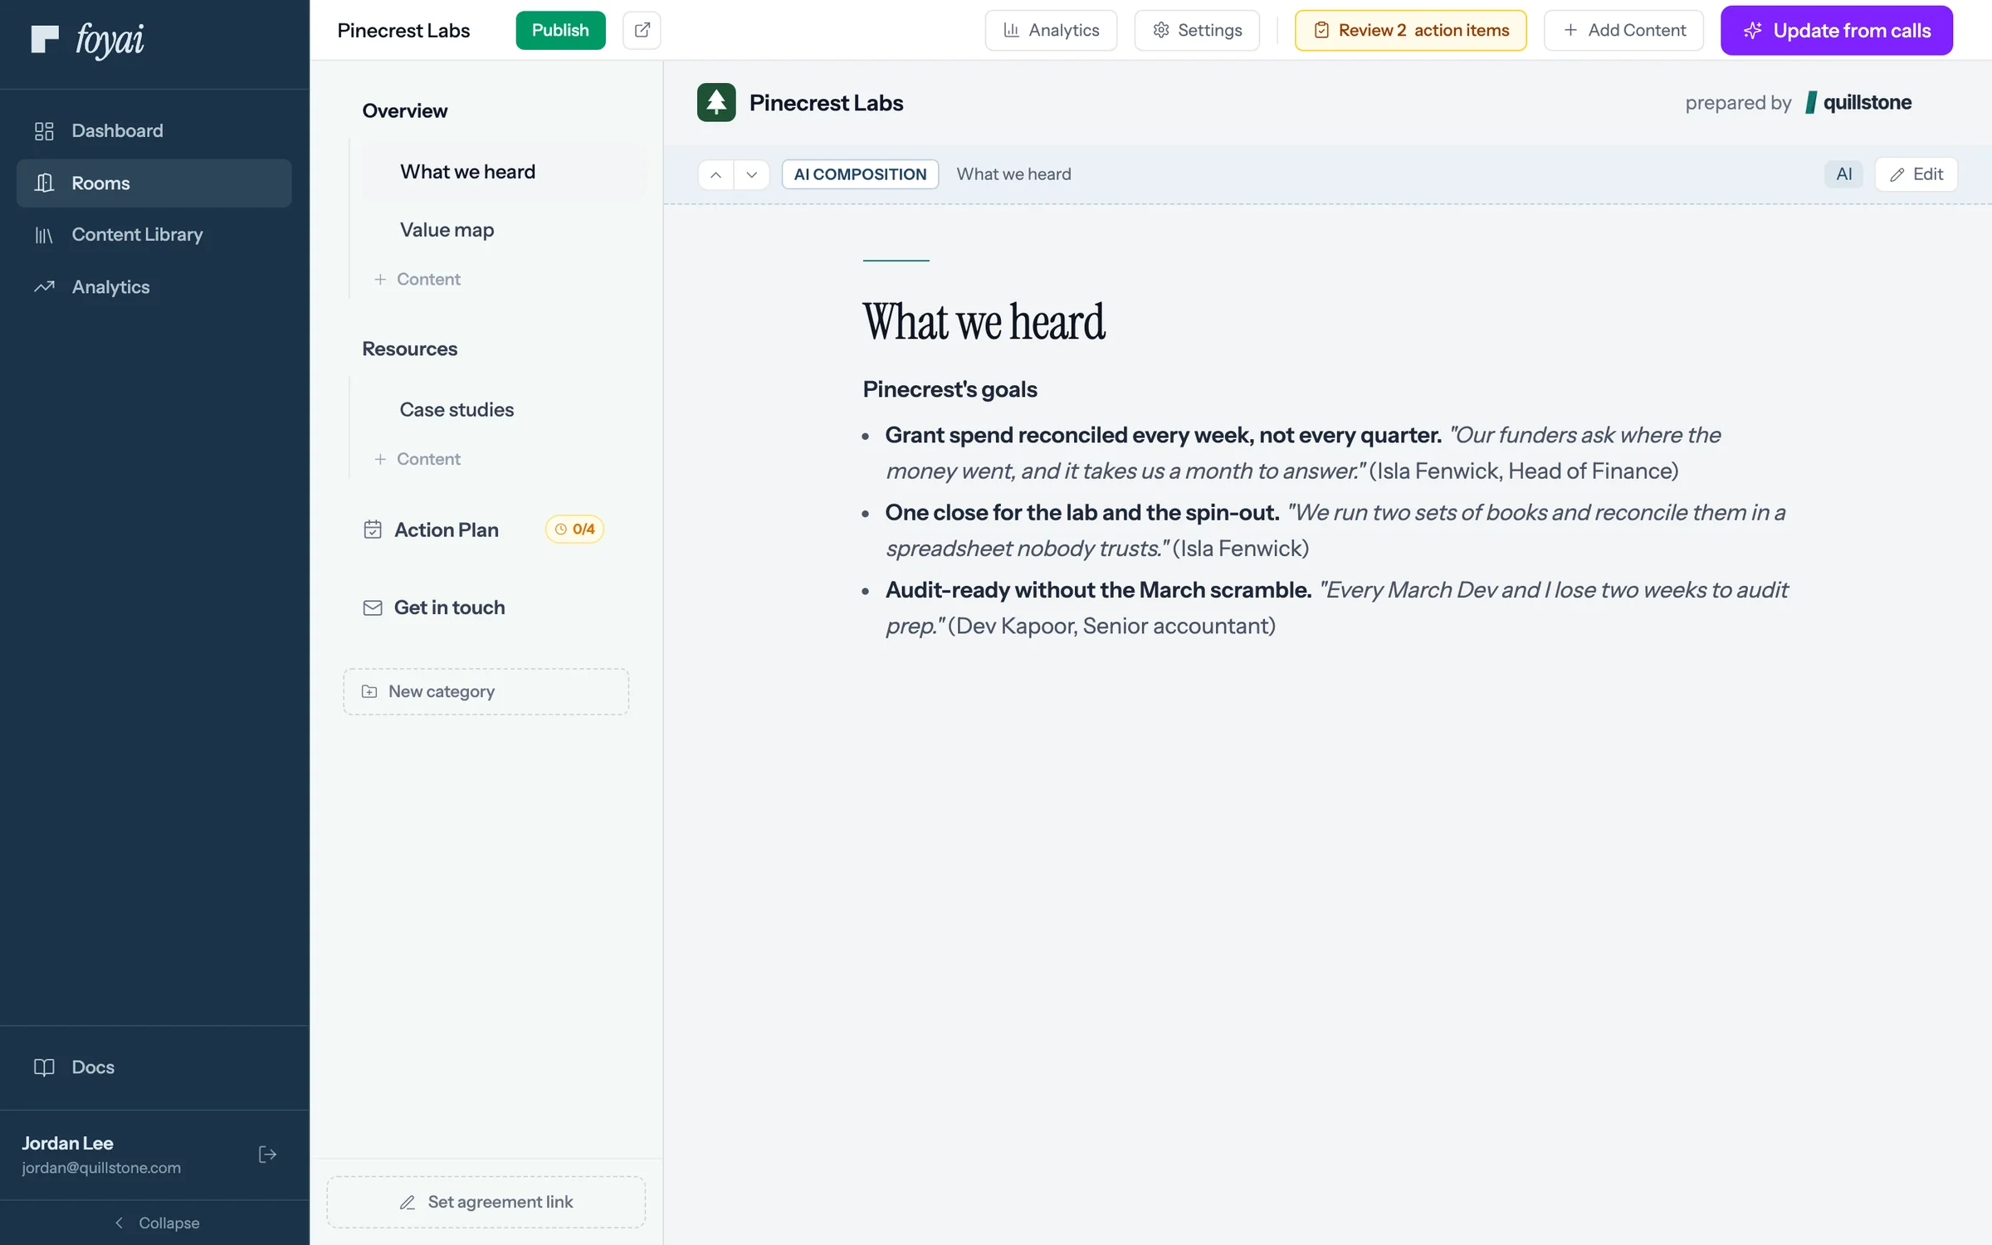Select the What we heard page
The height and width of the screenshot is (1245, 1992).
pos(505,172)
